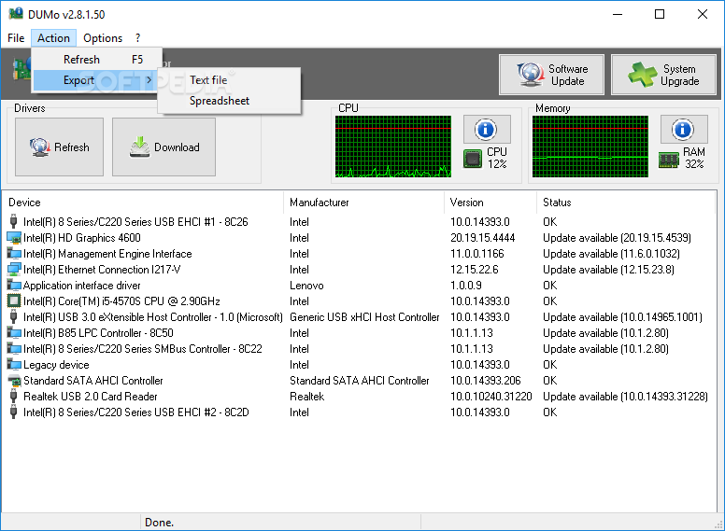Click the CPU chip icon
The height and width of the screenshot is (531, 725).
point(473,160)
